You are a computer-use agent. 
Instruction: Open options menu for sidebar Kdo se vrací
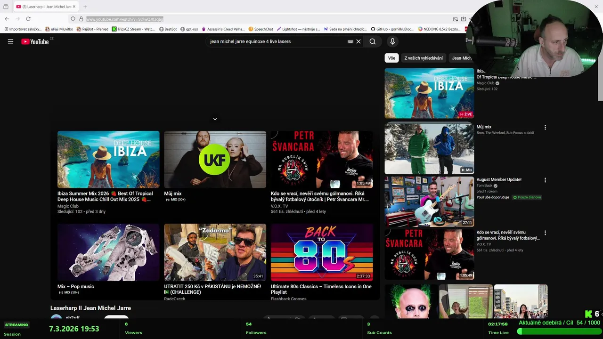545,233
